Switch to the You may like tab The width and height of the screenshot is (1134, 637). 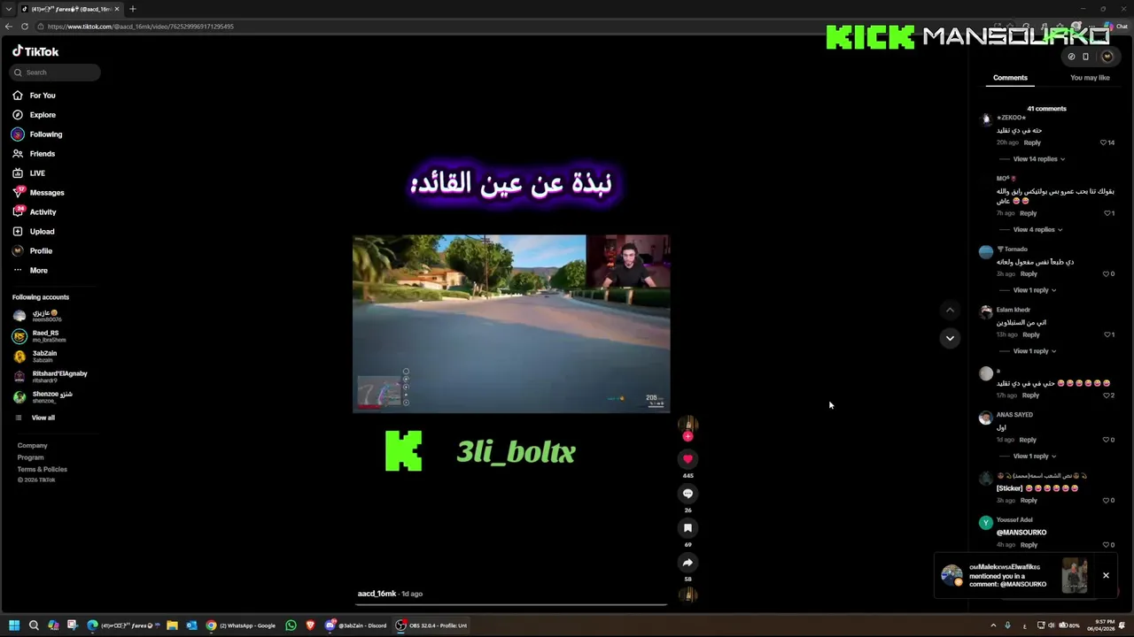(1090, 78)
